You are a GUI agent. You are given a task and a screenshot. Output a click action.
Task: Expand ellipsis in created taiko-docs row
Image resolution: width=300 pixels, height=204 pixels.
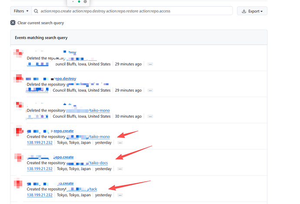[x=120, y=169]
